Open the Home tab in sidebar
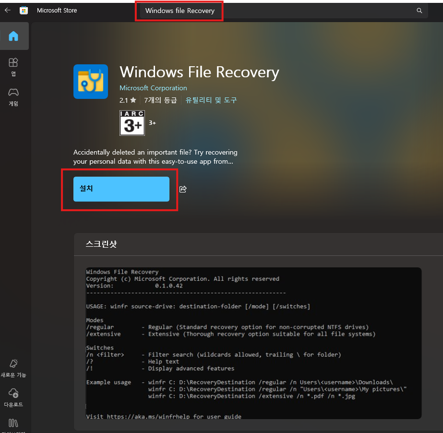 (13, 36)
